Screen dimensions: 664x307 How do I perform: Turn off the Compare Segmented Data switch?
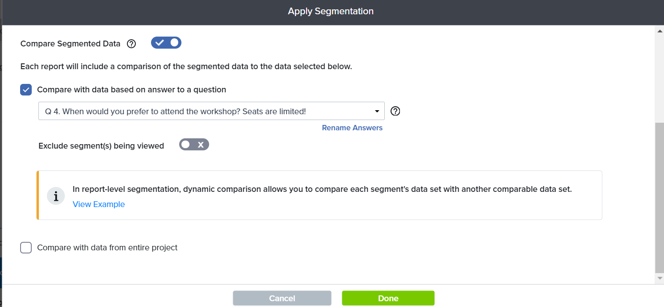coord(166,43)
